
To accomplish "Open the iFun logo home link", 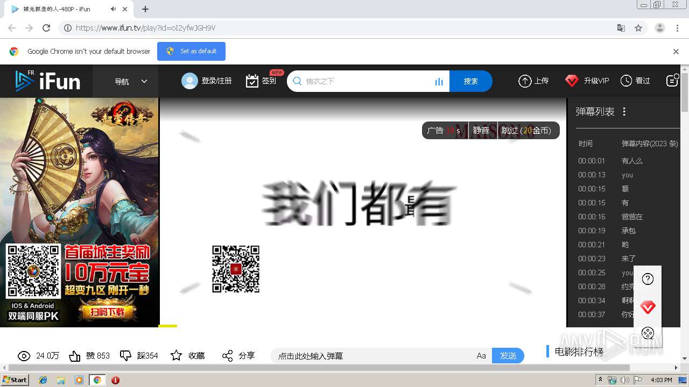I will tap(47, 81).
